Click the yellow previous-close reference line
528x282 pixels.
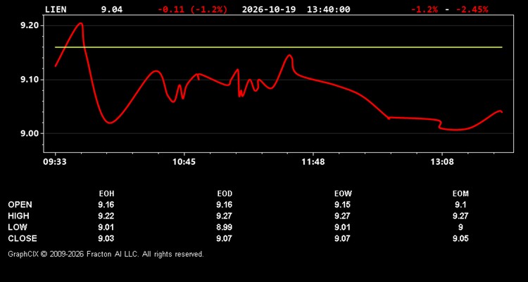pos(279,47)
